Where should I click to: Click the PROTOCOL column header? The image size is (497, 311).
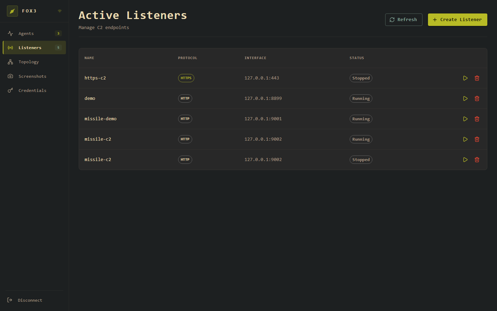click(x=188, y=58)
